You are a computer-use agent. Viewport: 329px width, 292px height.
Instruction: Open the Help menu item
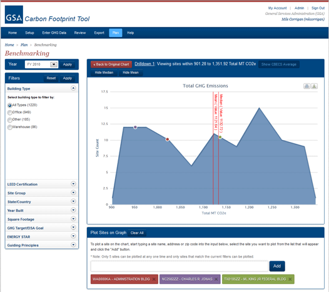tap(130, 33)
